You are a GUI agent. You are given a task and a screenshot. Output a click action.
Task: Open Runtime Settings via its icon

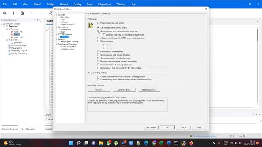(x=9, y=45)
